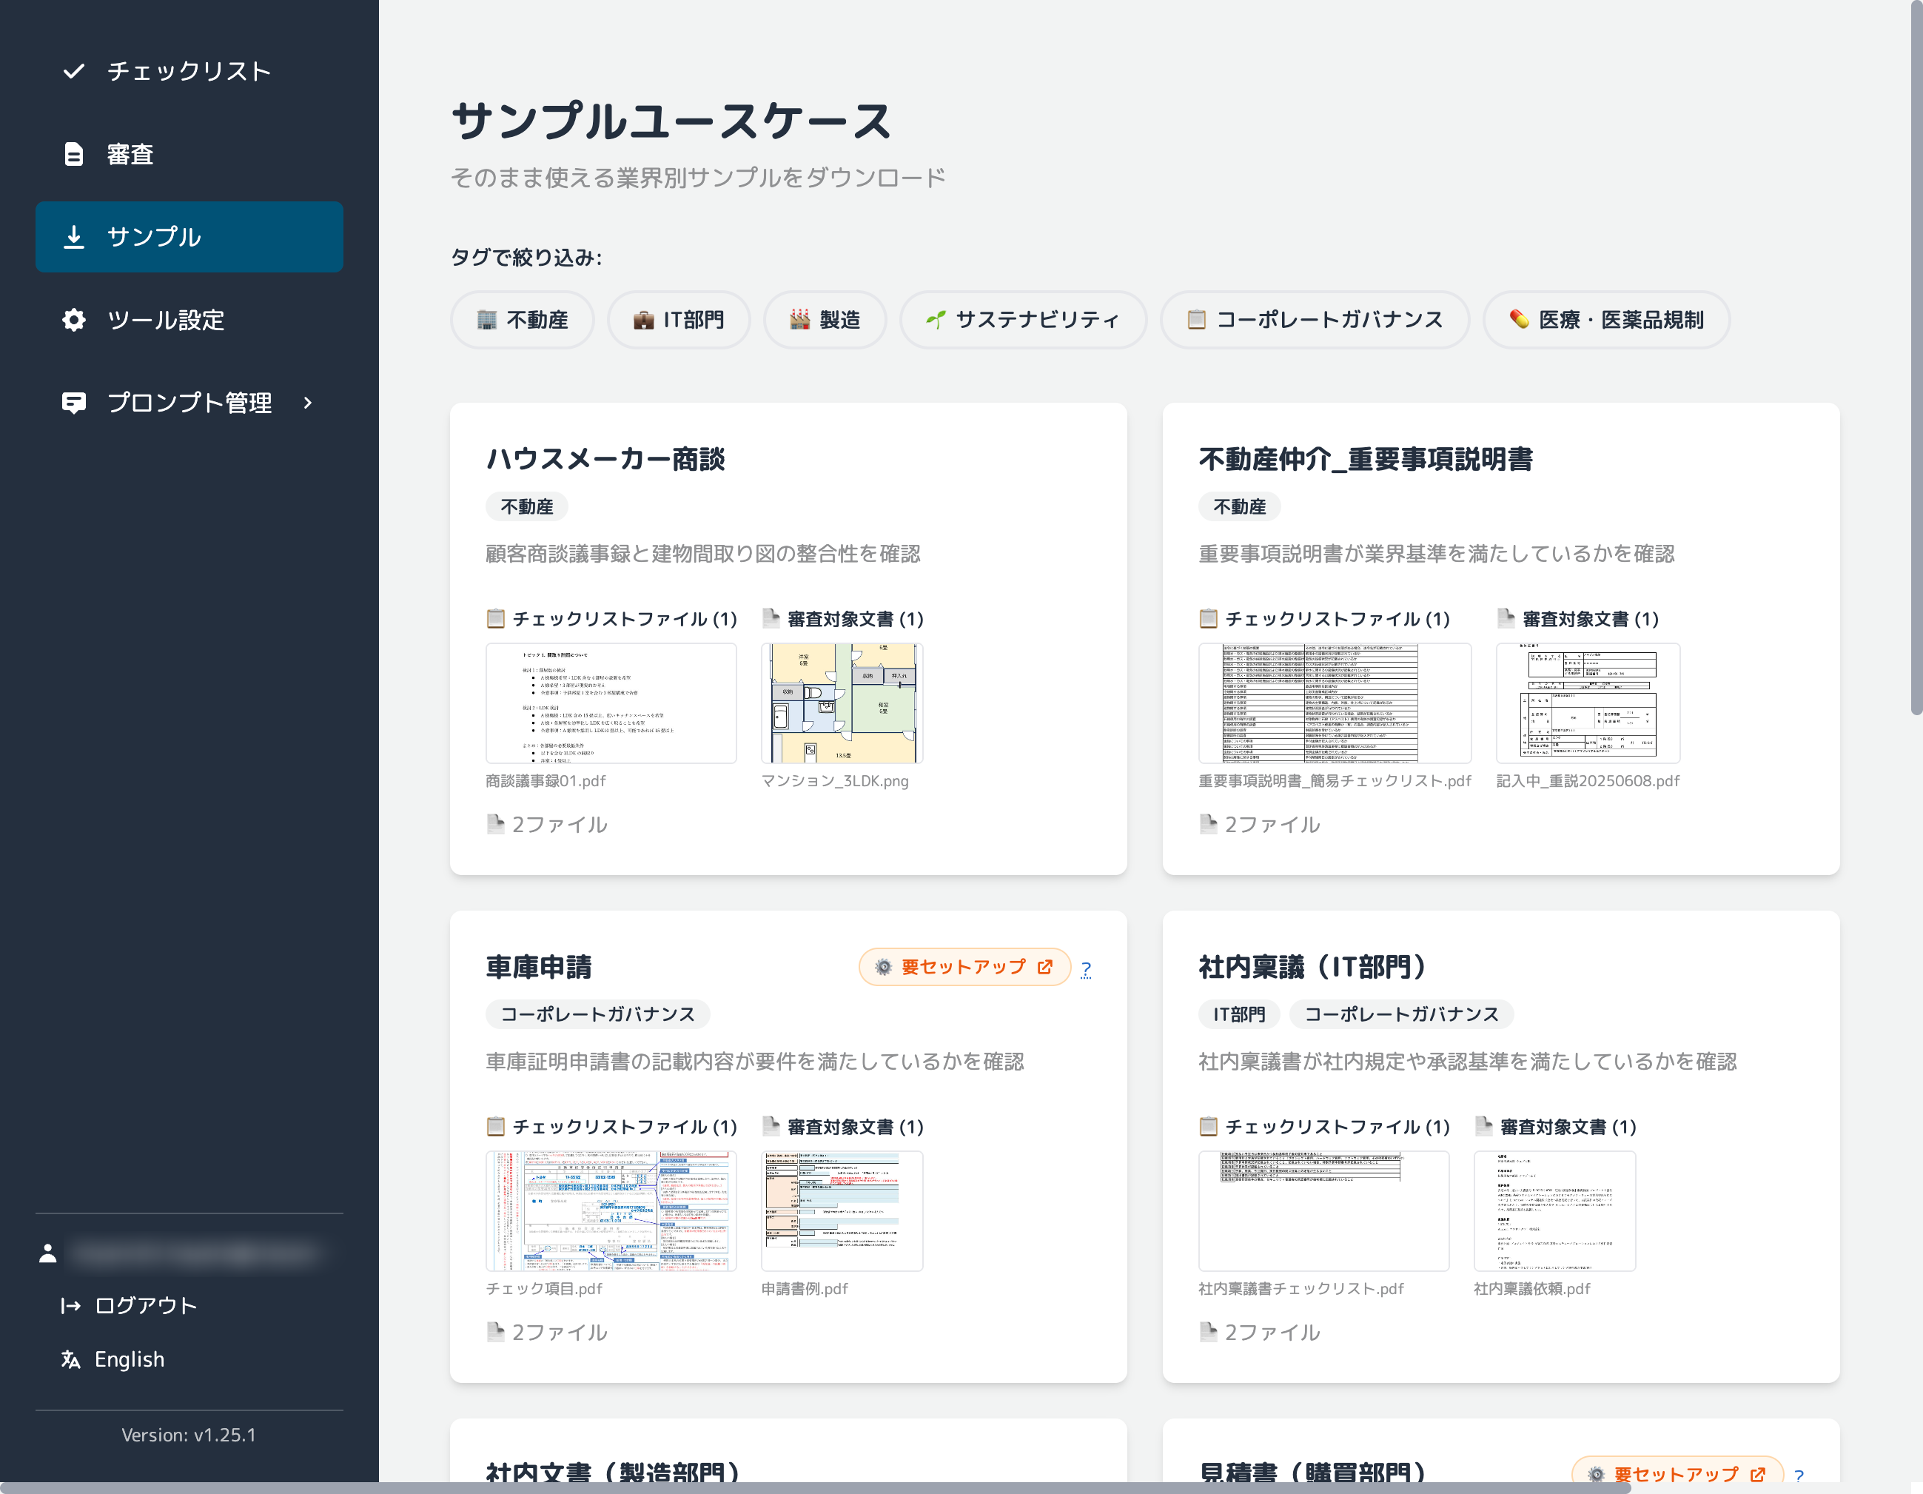The image size is (1923, 1494).
Task: Filter samples by 不動産 tag
Action: (x=522, y=320)
